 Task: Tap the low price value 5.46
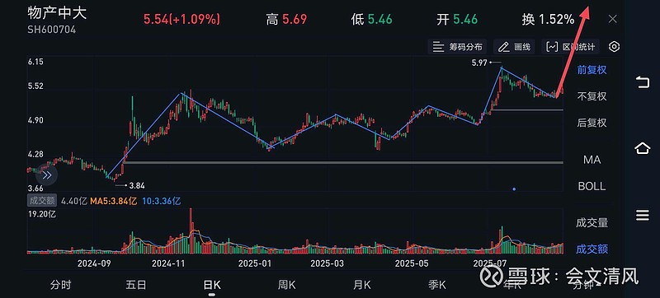pos(379,19)
